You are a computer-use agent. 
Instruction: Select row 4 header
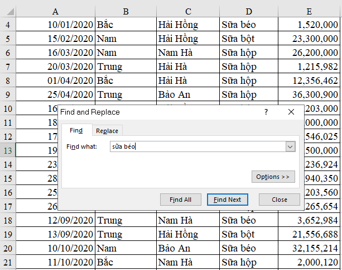click(8, 25)
